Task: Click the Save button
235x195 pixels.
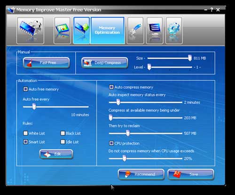Action: (x=191, y=174)
